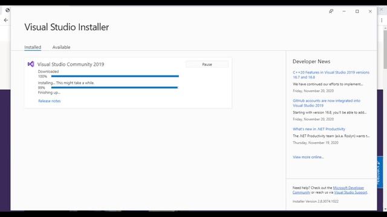Viewport: 387px width, 217px height.
Task: Minimize the Visual Studio Installer window
Action: (344, 11)
